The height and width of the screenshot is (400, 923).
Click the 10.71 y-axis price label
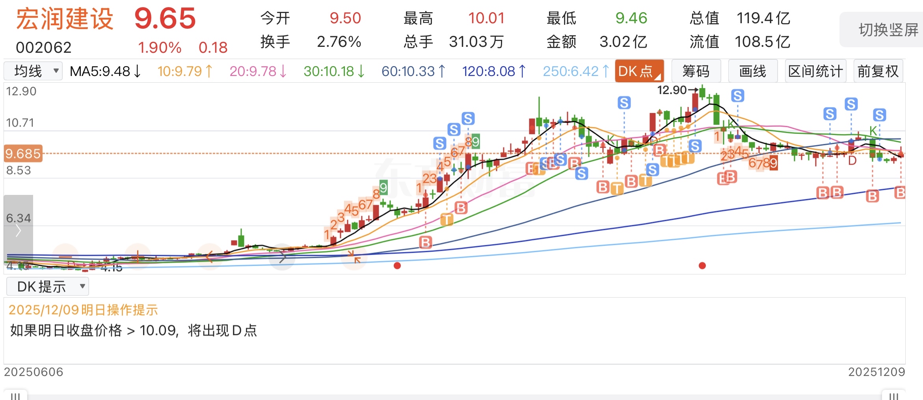coord(20,123)
